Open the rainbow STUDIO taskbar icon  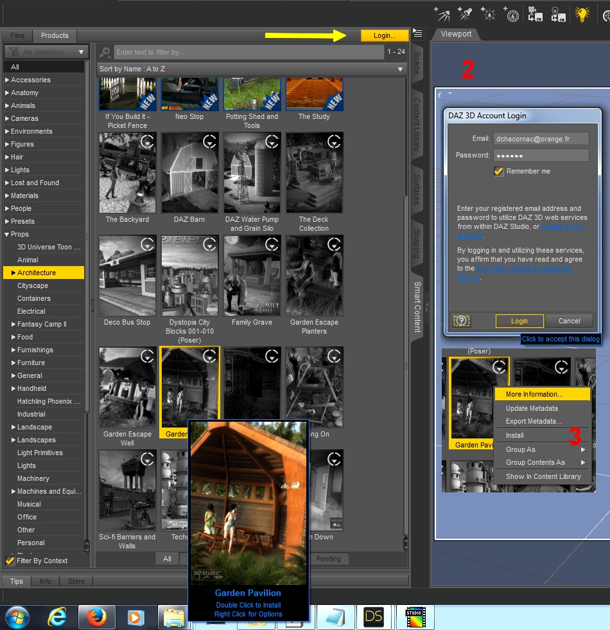(415, 617)
